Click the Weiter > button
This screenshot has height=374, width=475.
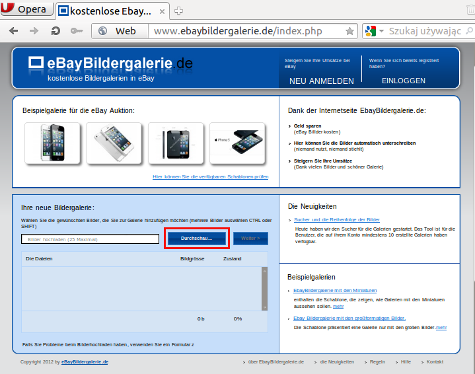[x=250, y=239]
